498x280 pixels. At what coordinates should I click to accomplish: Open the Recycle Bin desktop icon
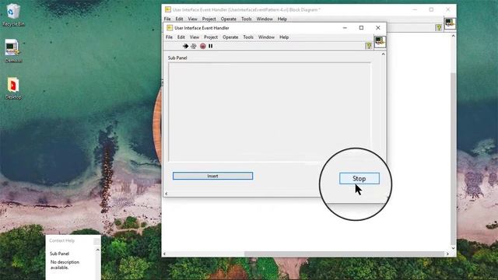point(13,15)
